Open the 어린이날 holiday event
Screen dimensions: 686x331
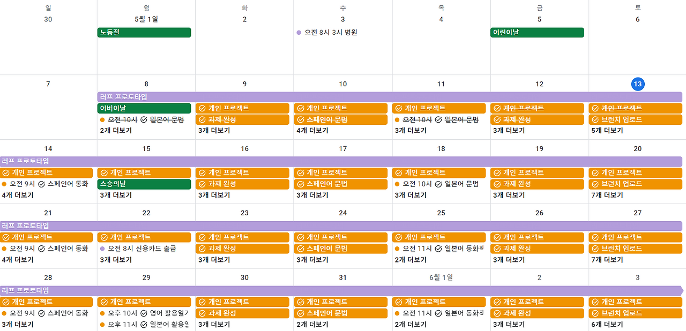[537, 33]
